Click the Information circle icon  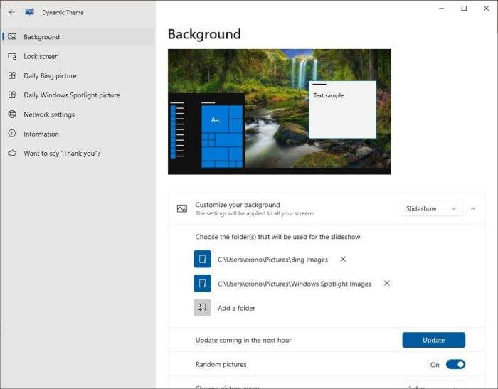click(x=12, y=134)
